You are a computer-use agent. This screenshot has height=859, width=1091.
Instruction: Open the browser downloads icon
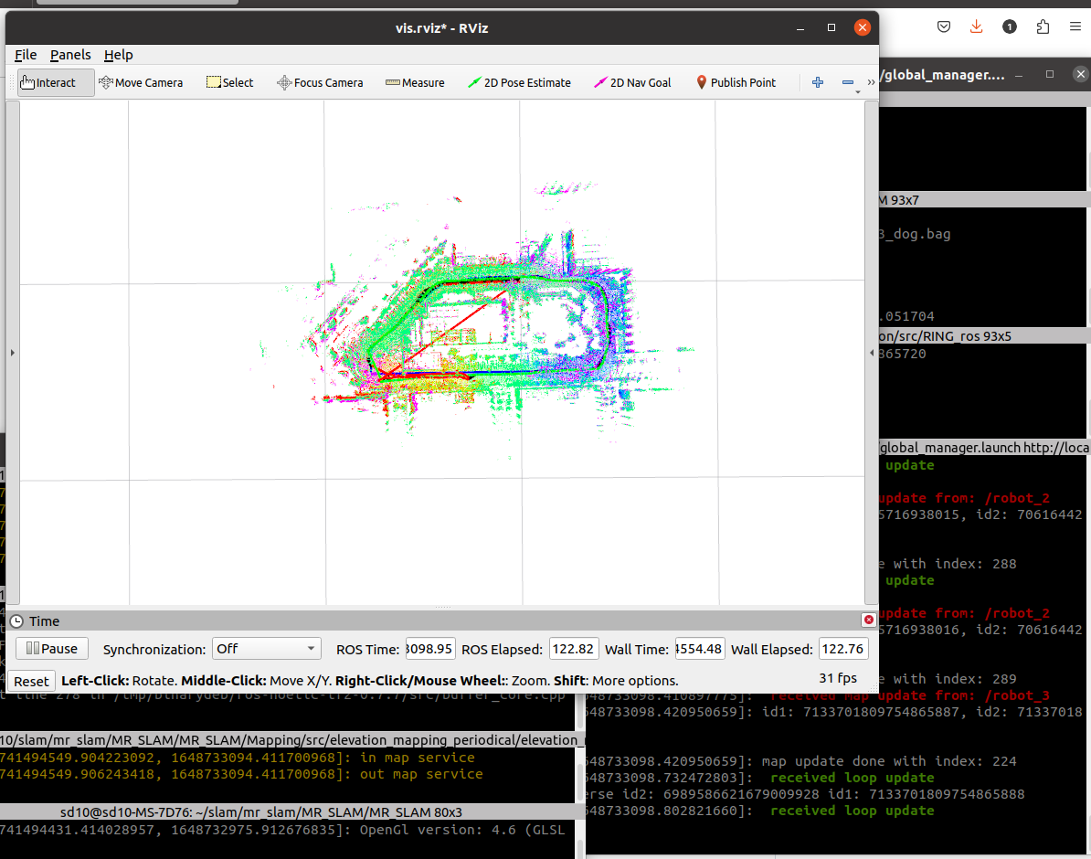[976, 27]
